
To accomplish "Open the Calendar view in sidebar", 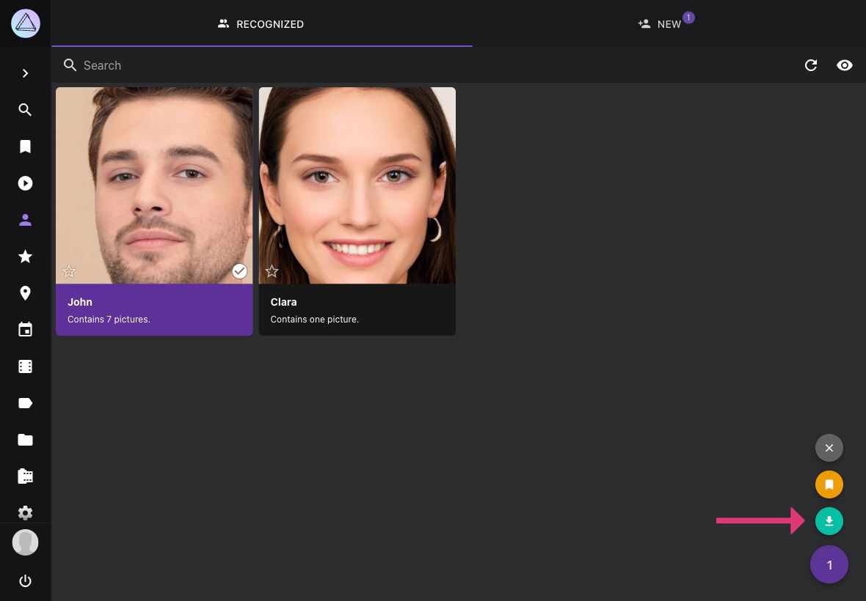I will tap(26, 330).
